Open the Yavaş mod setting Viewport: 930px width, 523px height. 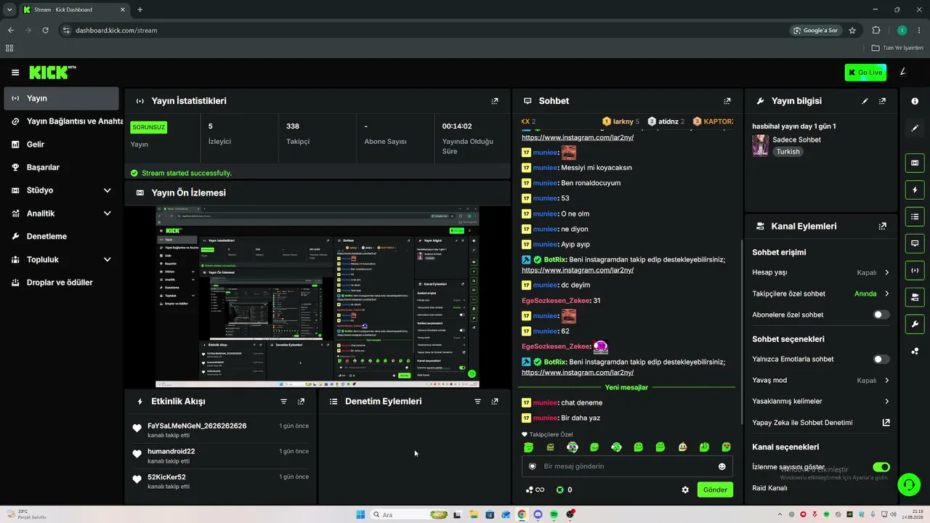point(821,380)
